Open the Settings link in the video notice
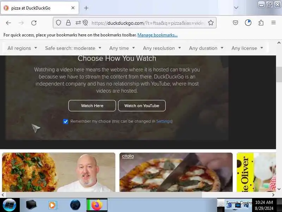Image resolution: width=282 pixels, height=212 pixels. pos(164,121)
